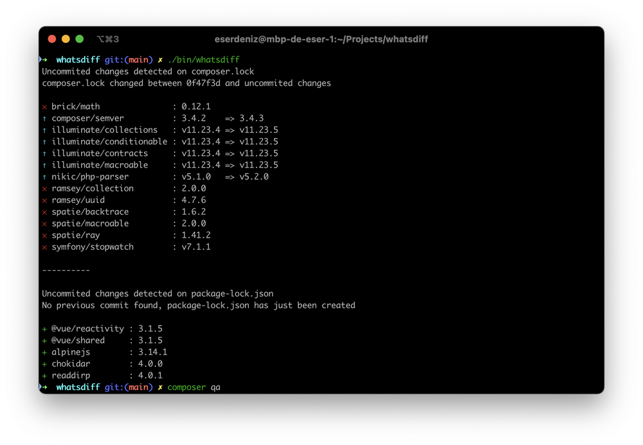Click the brick/math package name
The width and height of the screenshot is (643, 445).
(x=76, y=107)
